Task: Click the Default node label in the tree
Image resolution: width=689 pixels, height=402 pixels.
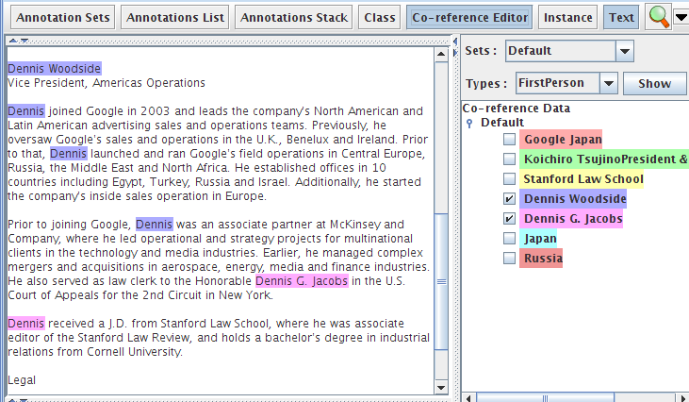Action: point(501,123)
